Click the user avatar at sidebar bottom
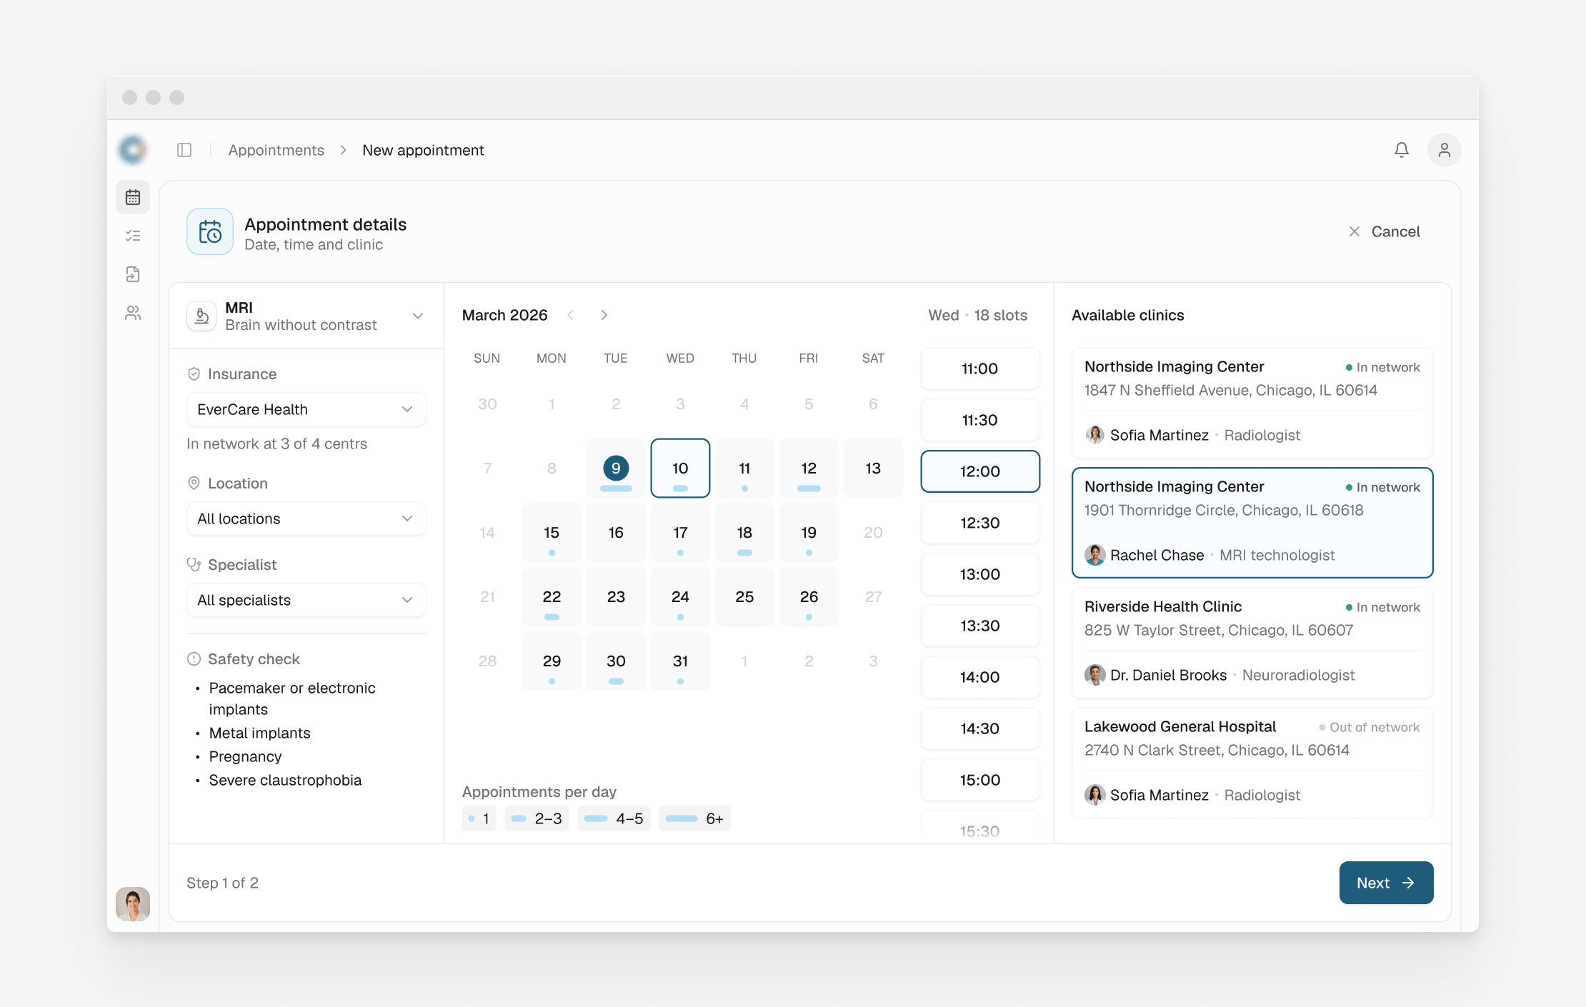1586x1007 pixels. [133, 904]
